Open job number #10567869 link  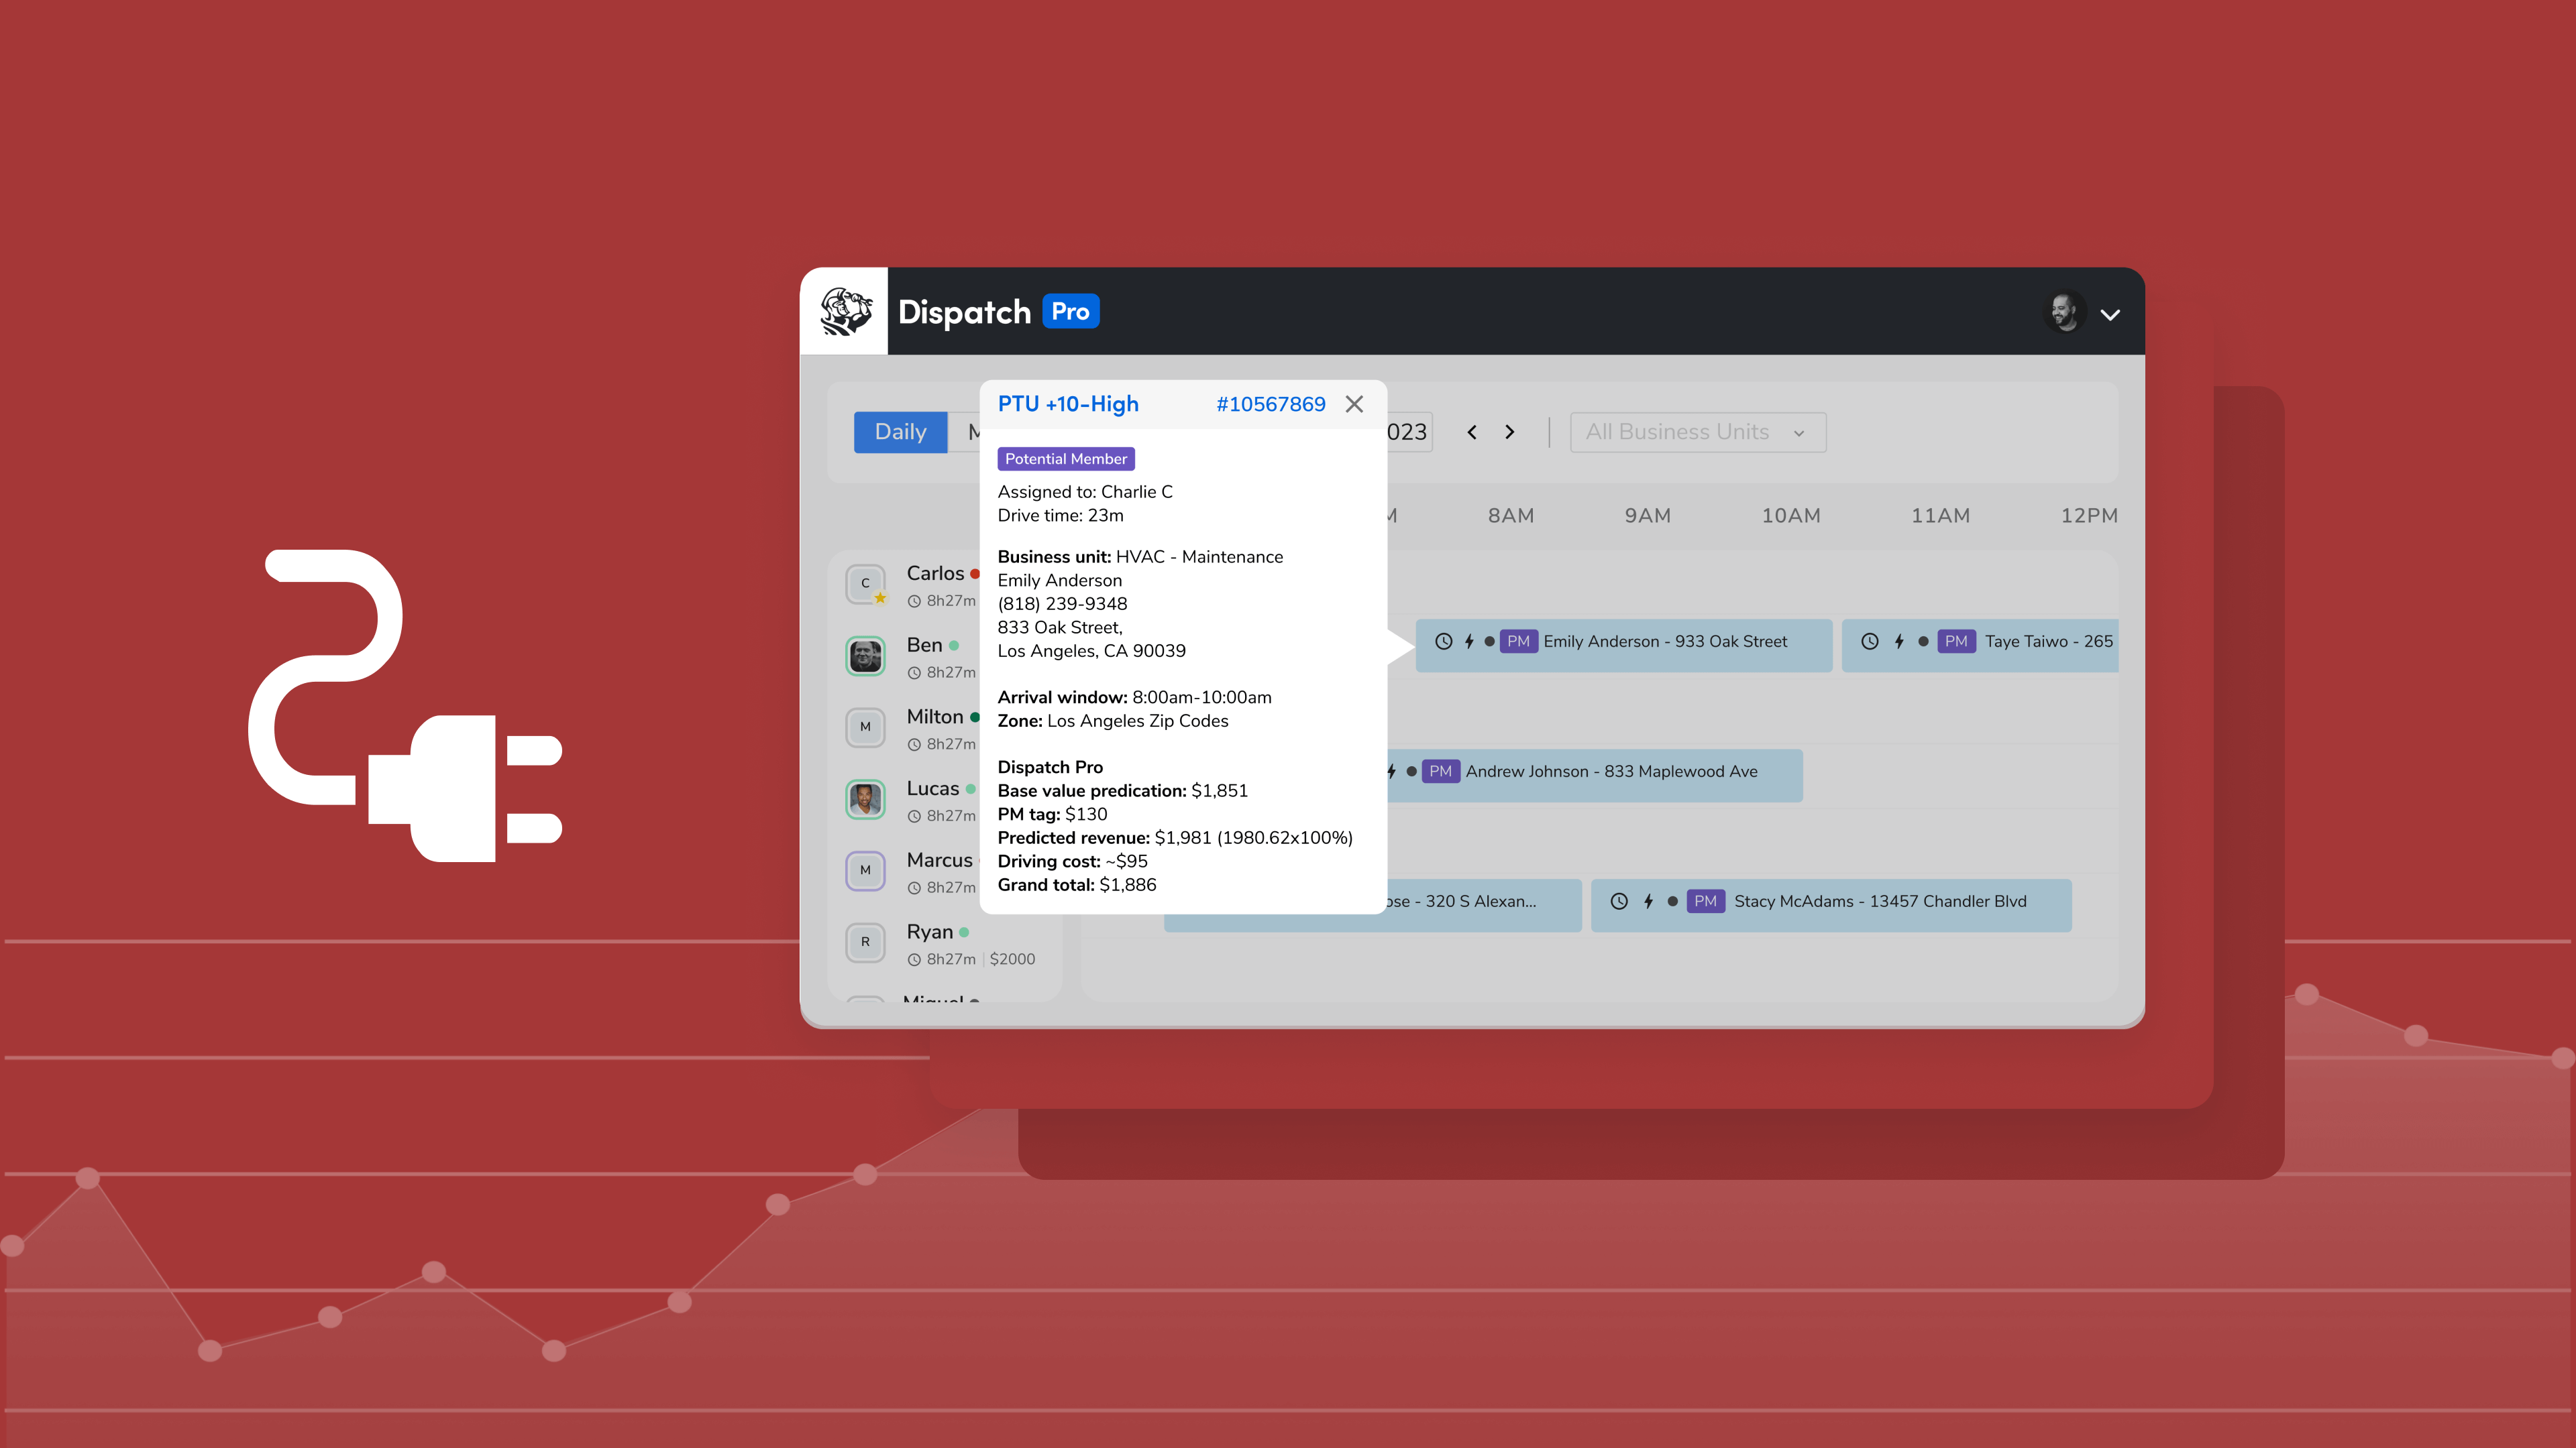tap(1271, 404)
